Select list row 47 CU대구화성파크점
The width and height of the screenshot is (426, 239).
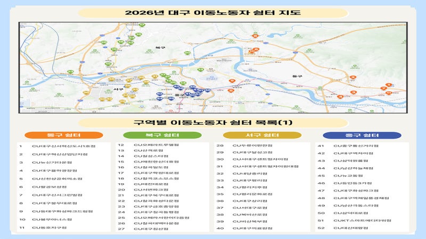pos(348,191)
